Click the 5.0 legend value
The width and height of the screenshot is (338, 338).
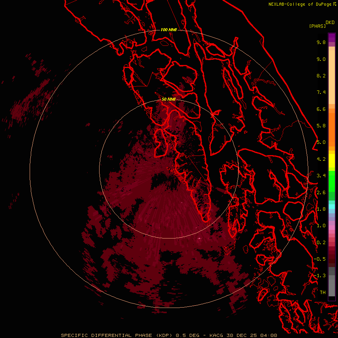pos(321,142)
